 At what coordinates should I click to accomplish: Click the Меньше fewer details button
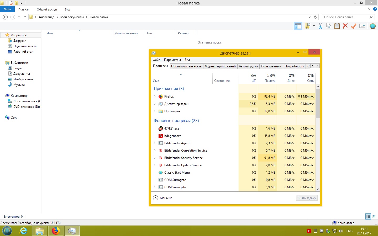(163, 198)
